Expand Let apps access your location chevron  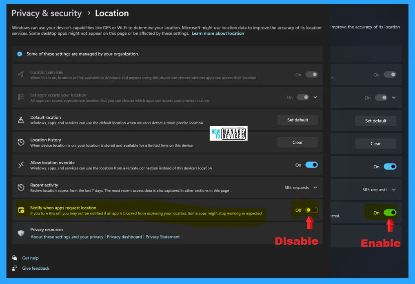pos(315,97)
